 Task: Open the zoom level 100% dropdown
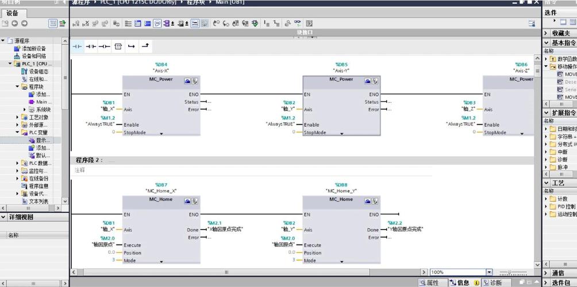tap(489, 272)
